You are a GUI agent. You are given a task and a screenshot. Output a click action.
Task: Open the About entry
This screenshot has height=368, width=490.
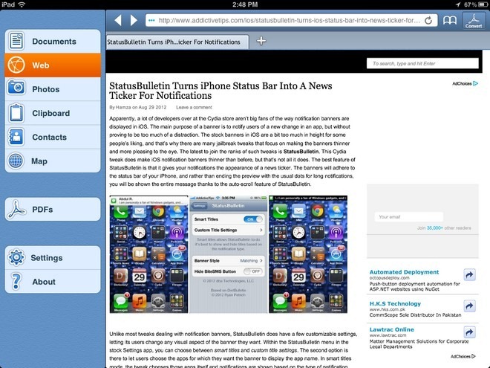pyautogui.click(x=53, y=282)
